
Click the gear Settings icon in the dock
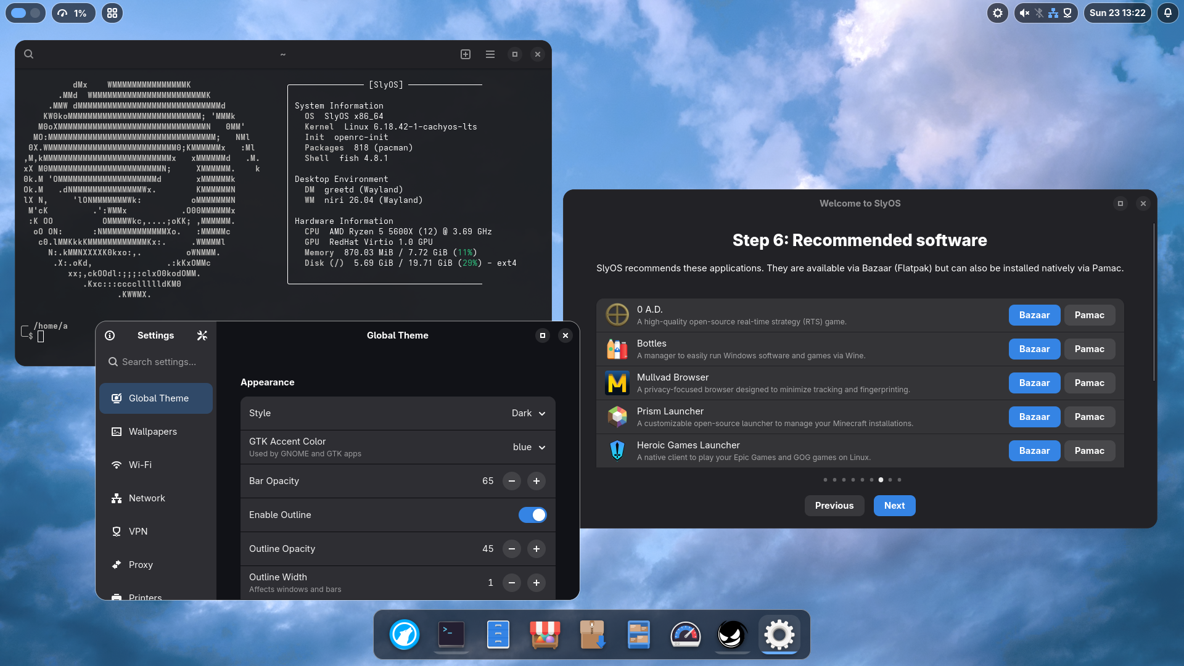click(779, 635)
